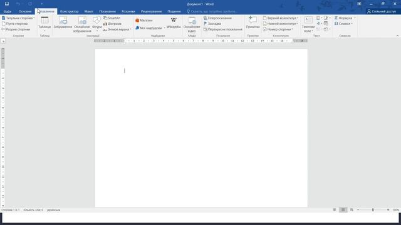This screenshot has height=225, width=401.
Task: Click the Date and Time icon in Text group
Action: point(326,24)
